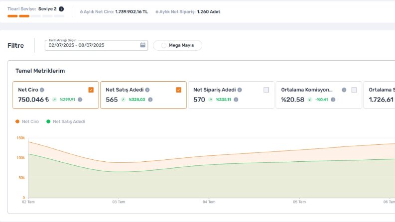The width and height of the screenshot is (395, 222).
Task: Click the 03 Tem axis label
Action: pyautogui.click(x=119, y=202)
